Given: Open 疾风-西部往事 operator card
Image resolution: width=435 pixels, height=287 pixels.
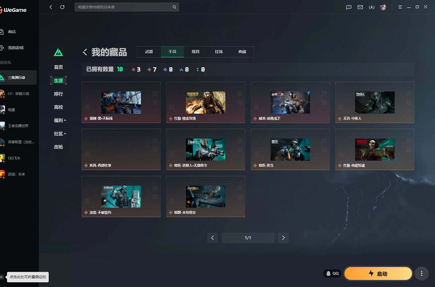Looking at the screenshot, I should (x=121, y=149).
